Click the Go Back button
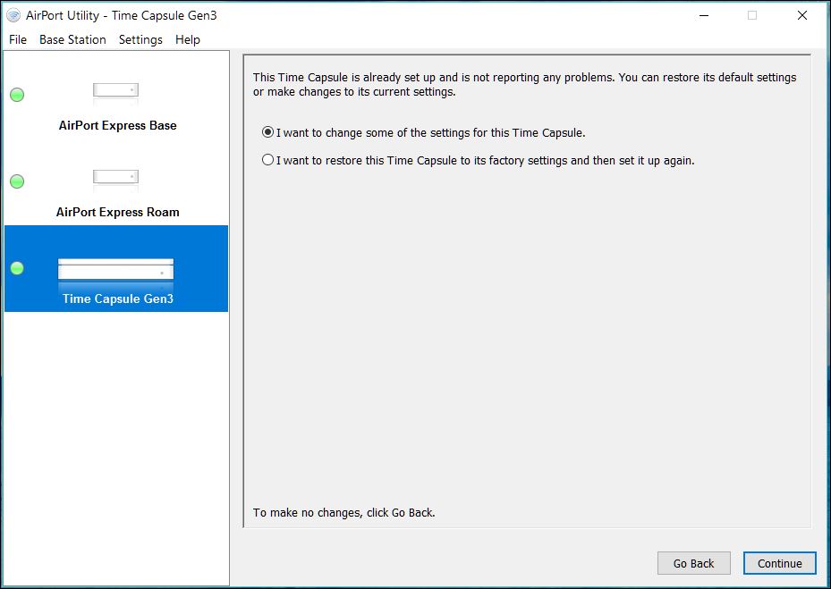 (694, 564)
